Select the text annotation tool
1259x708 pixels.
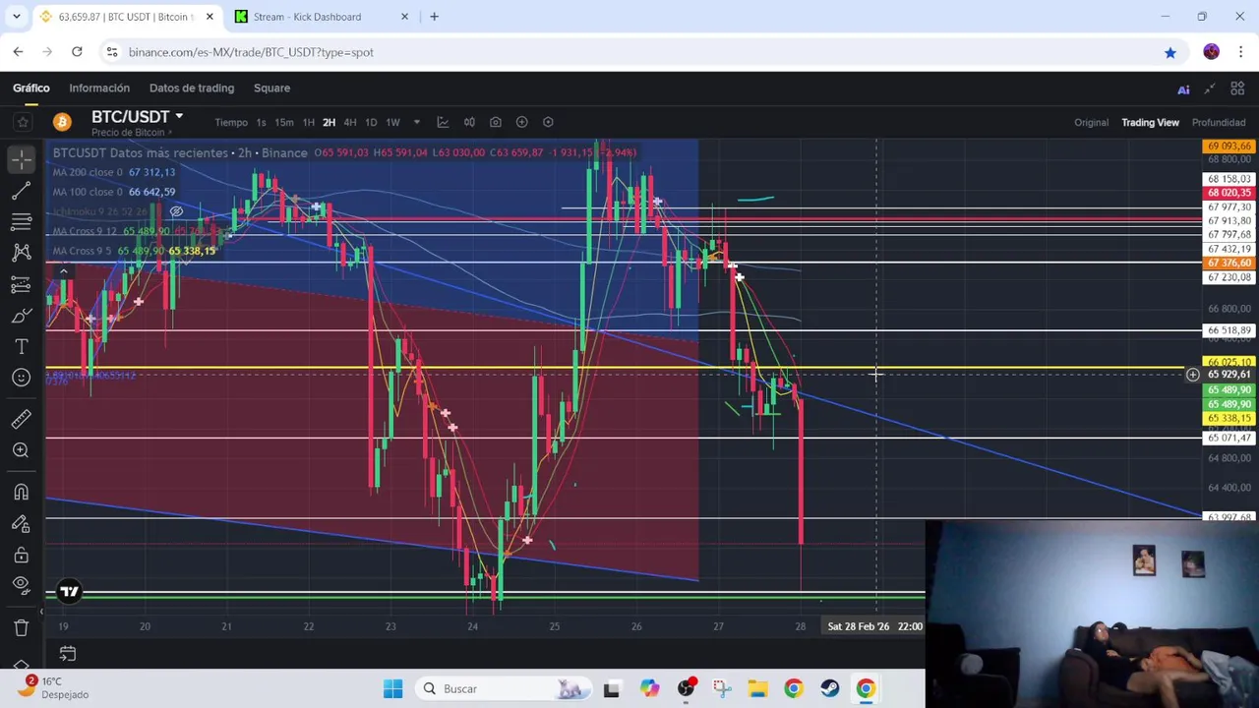(x=21, y=347)
